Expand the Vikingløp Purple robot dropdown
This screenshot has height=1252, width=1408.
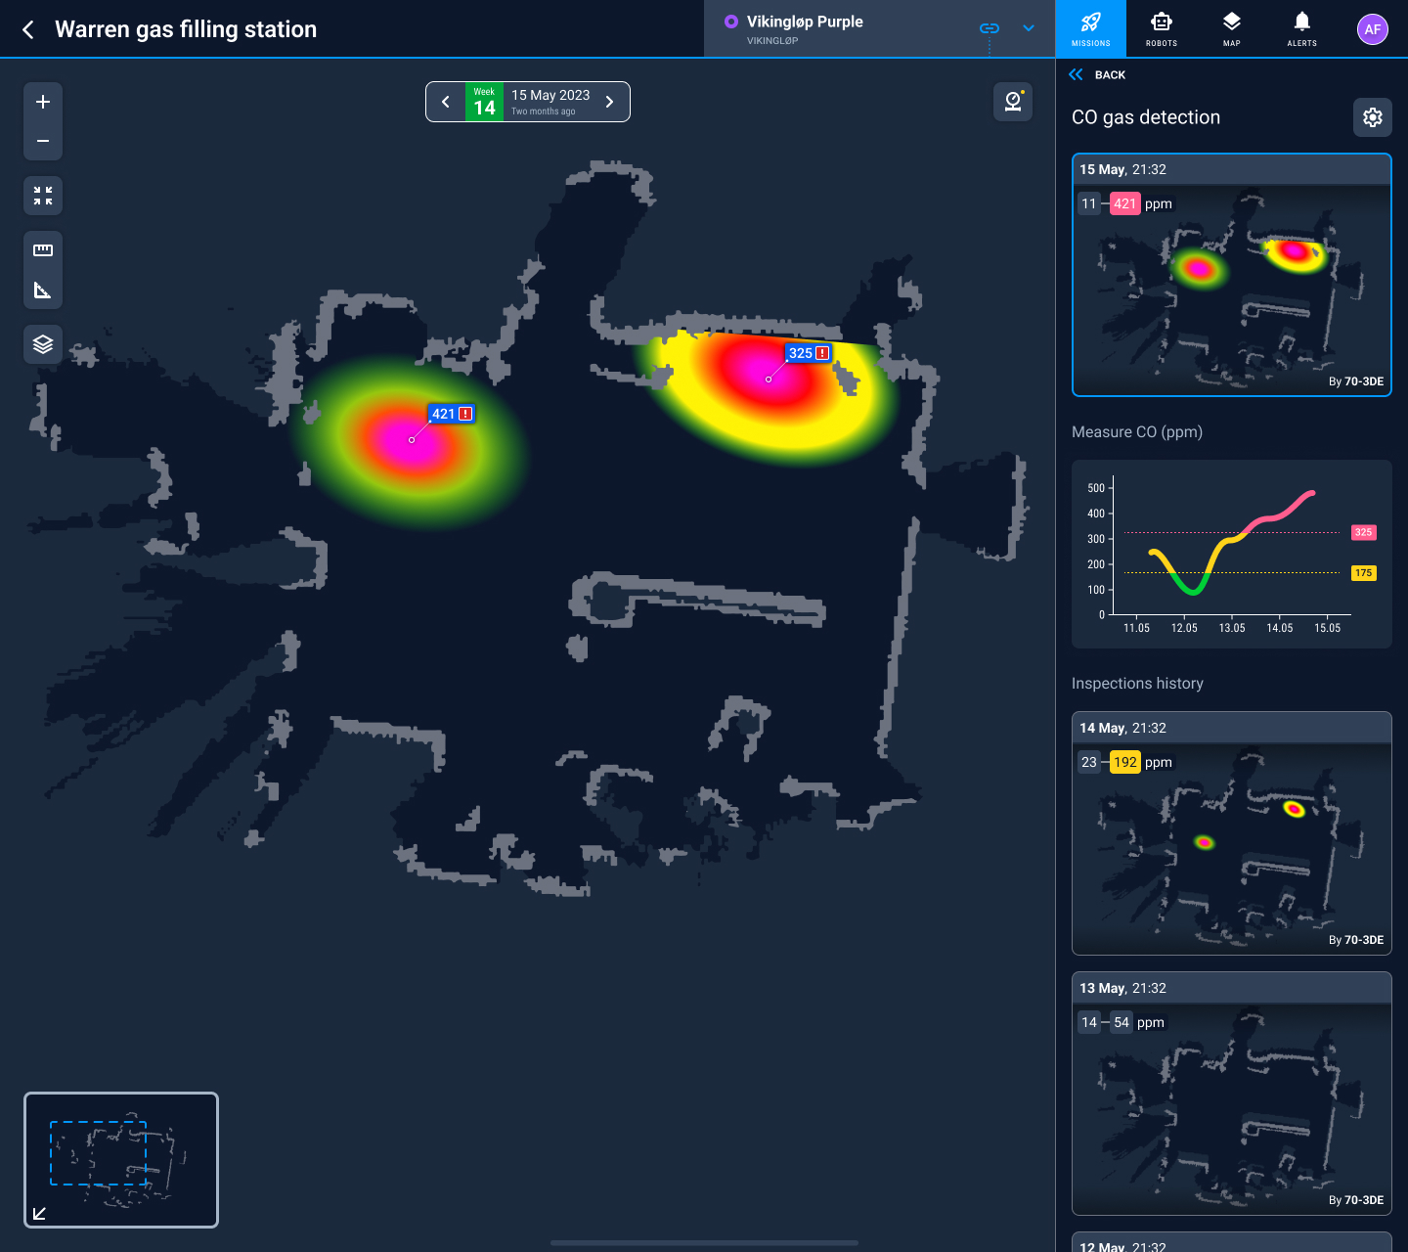[x=1029, y=28]
